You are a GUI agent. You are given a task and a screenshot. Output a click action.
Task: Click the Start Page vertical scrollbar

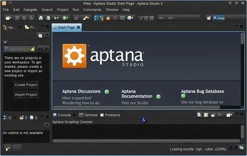242,38
